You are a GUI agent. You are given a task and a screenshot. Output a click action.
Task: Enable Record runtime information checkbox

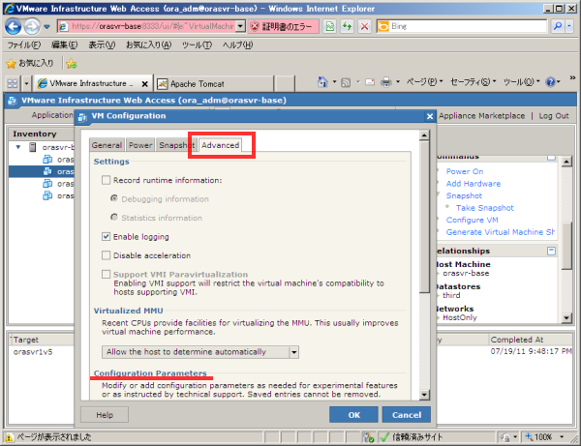pos(107,180)
